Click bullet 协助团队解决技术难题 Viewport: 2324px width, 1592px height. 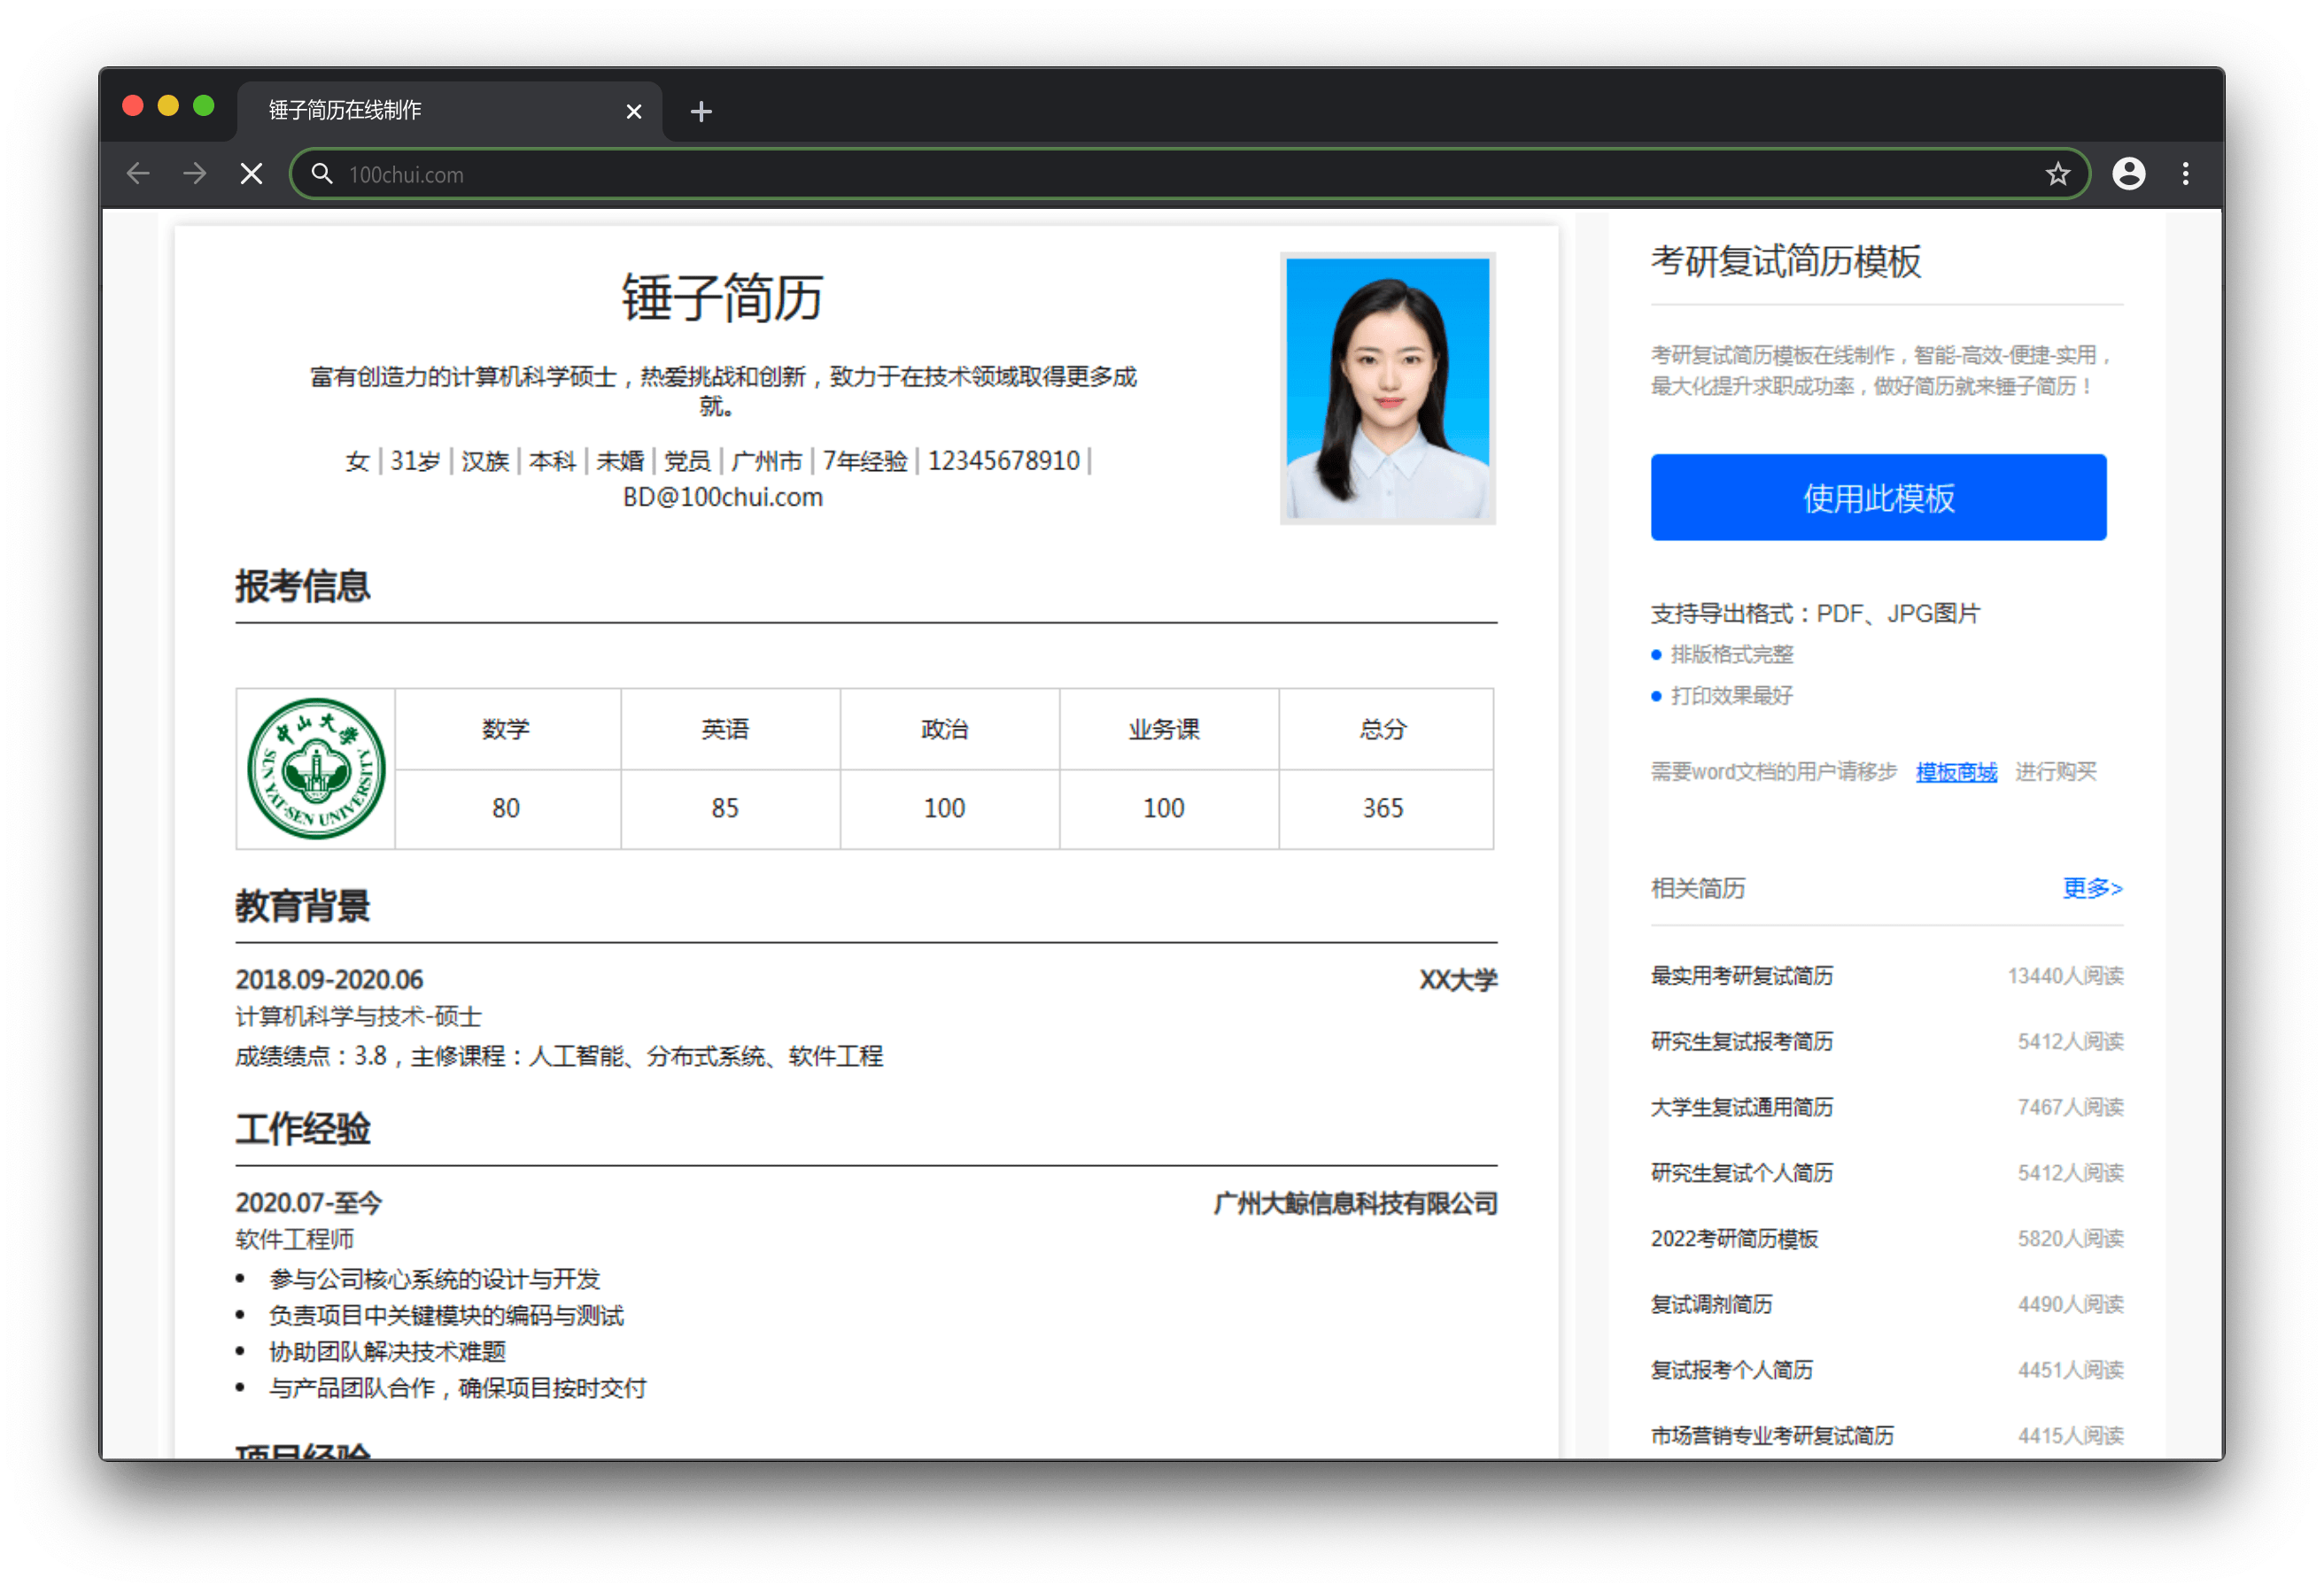tap(387, 1351)
